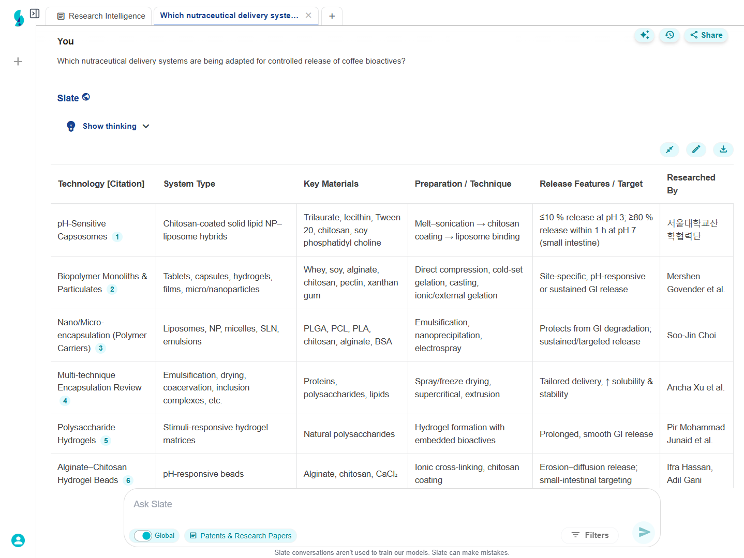744x558 pixels.
Task: Download the table with the download icon
Action: 723,149
